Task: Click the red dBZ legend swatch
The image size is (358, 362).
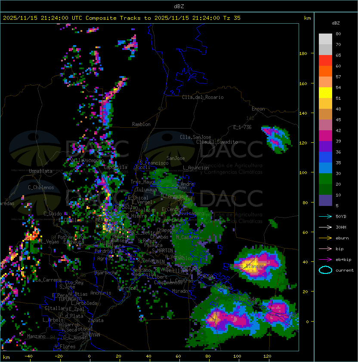Action: pyautogui.click(x=325, y=60)
